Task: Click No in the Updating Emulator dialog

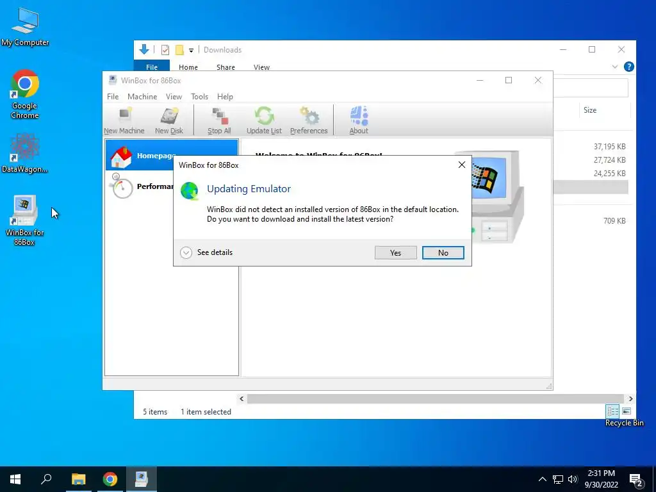Action: click(443, 252)
